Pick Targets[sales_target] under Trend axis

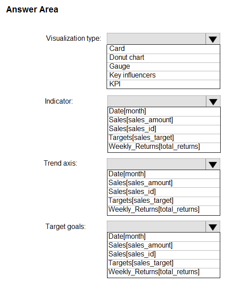pos(164,201)
